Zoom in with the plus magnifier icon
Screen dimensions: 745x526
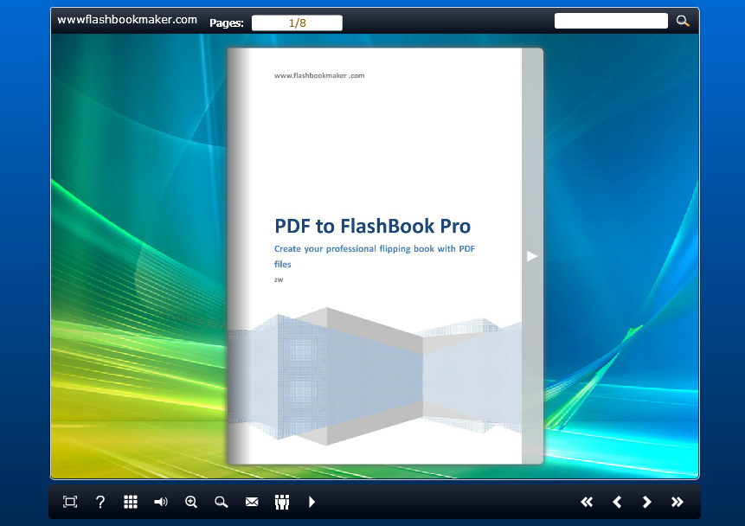coord(191,502)
